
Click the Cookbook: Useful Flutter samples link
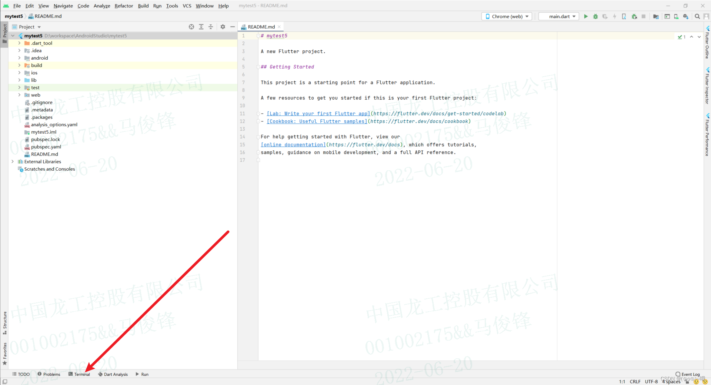click(x=317, y=121)
